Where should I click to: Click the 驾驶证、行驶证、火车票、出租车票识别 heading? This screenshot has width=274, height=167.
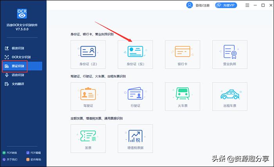(98, 76)
